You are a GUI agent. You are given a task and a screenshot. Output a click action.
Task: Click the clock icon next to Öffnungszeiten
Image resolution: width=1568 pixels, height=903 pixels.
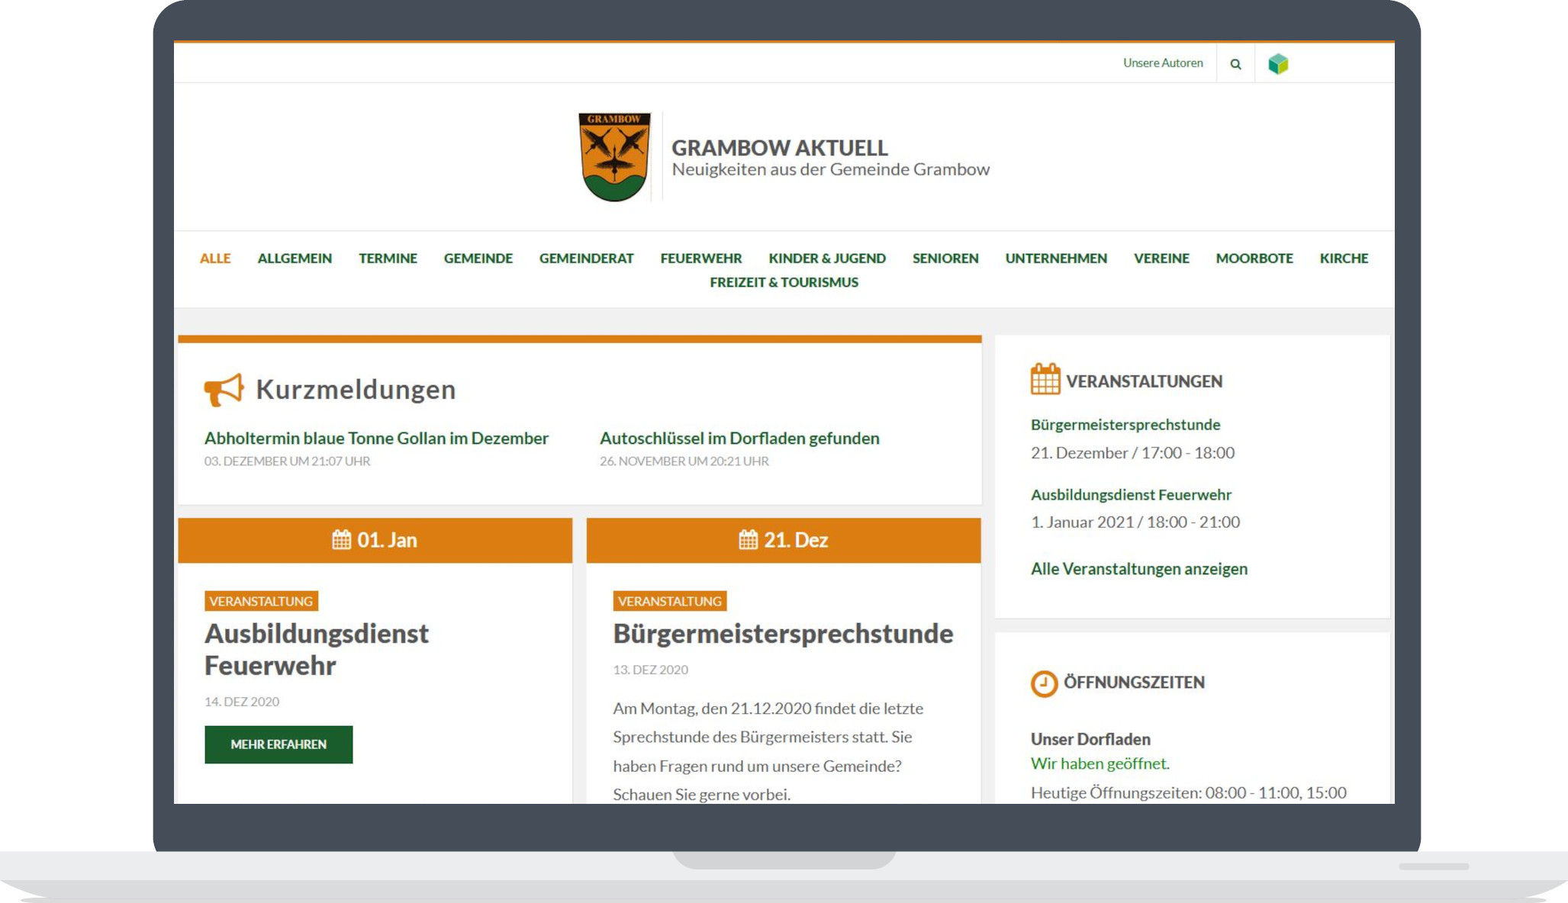coord(1044,683)
